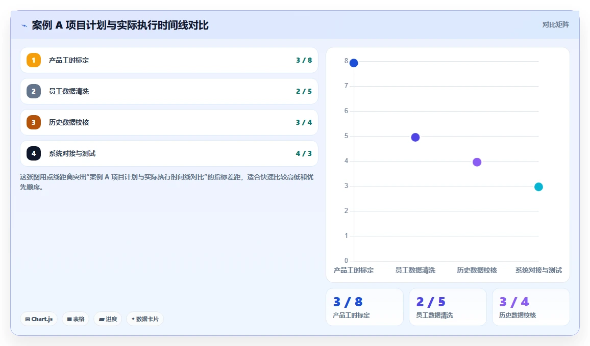Click the 进度 tag chip
This screenshot has width=590, height=346.
click(x=108, y=319)
